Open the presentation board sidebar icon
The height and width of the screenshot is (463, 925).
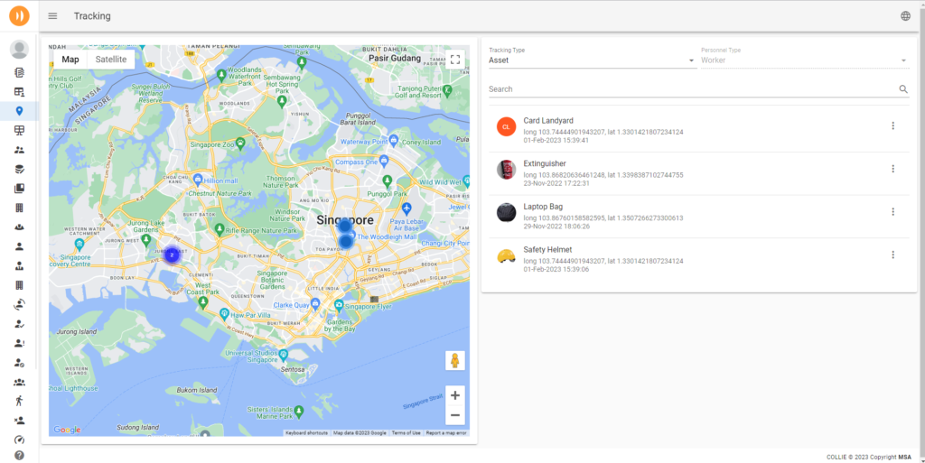pyautogui.click(x=20, y=130)
